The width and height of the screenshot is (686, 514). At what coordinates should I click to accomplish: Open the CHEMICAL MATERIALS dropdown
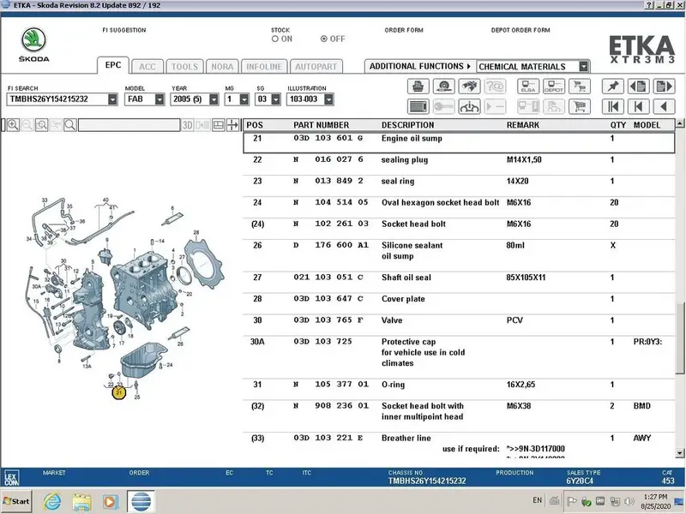tap(583, 67)
